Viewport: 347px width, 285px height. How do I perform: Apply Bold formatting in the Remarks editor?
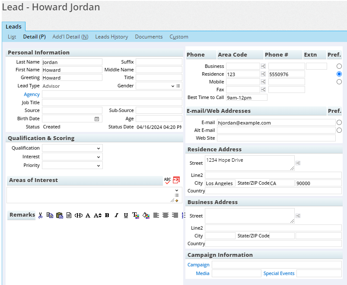107,215
